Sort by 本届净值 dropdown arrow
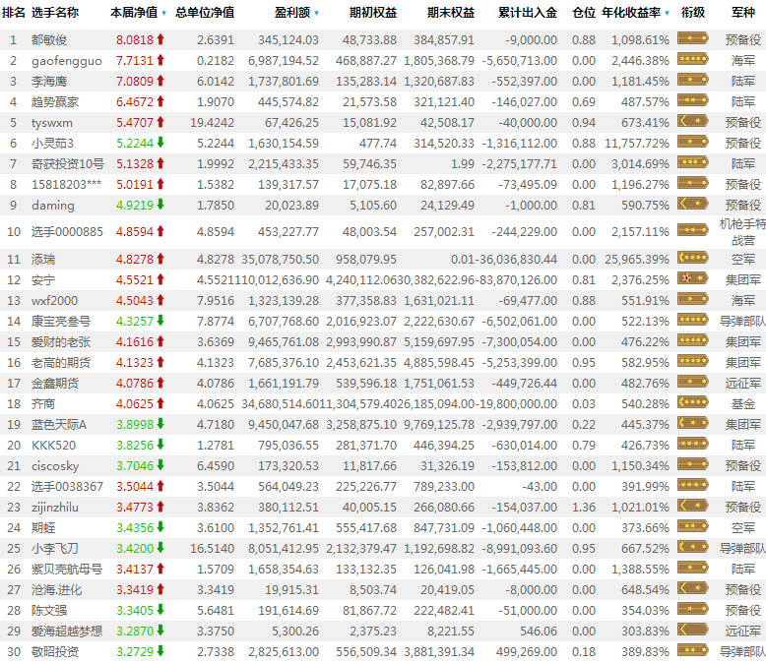The height and width of the screenshot is (662, 766). 163,13
